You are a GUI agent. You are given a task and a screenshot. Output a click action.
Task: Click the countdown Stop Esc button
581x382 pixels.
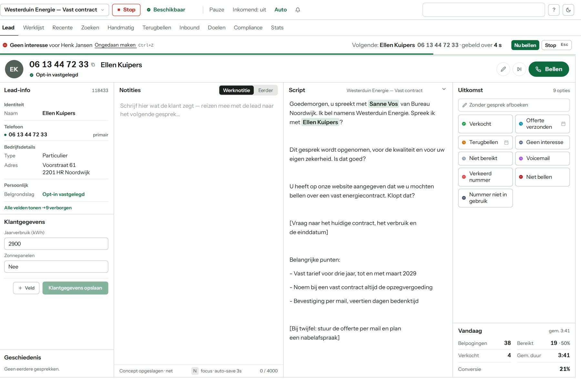[x=556, y=45]
